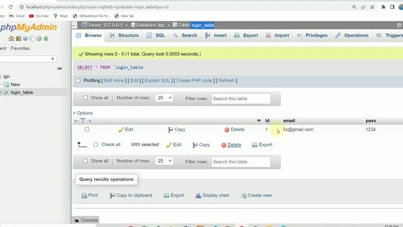403x227 pixels.
Task: Reload navigation panel green icon
Action: click(46, 38)
